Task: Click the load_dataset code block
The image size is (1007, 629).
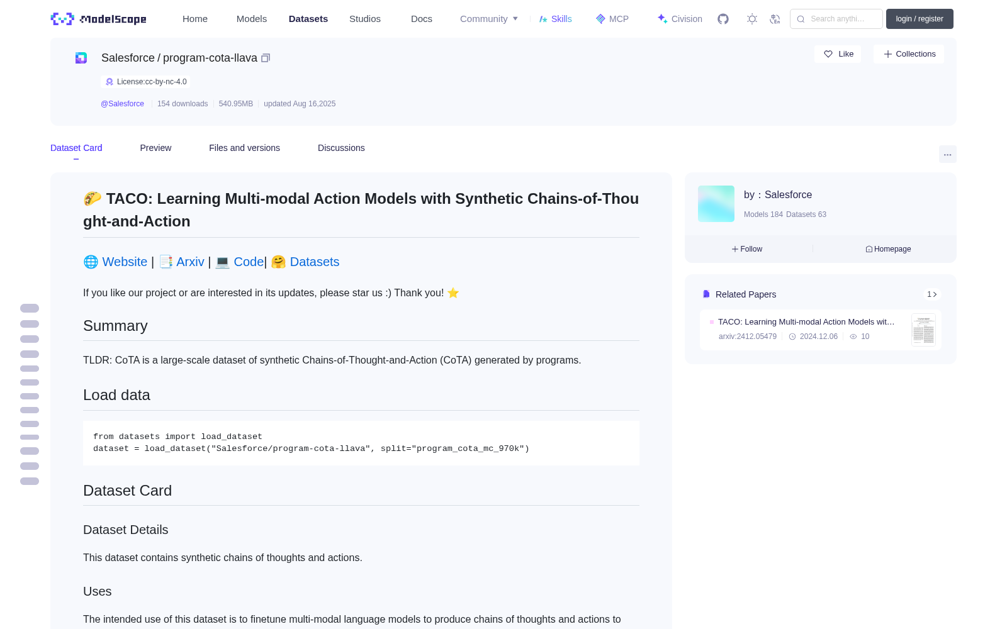Action: pyautogui.click(x=361, y=443)
